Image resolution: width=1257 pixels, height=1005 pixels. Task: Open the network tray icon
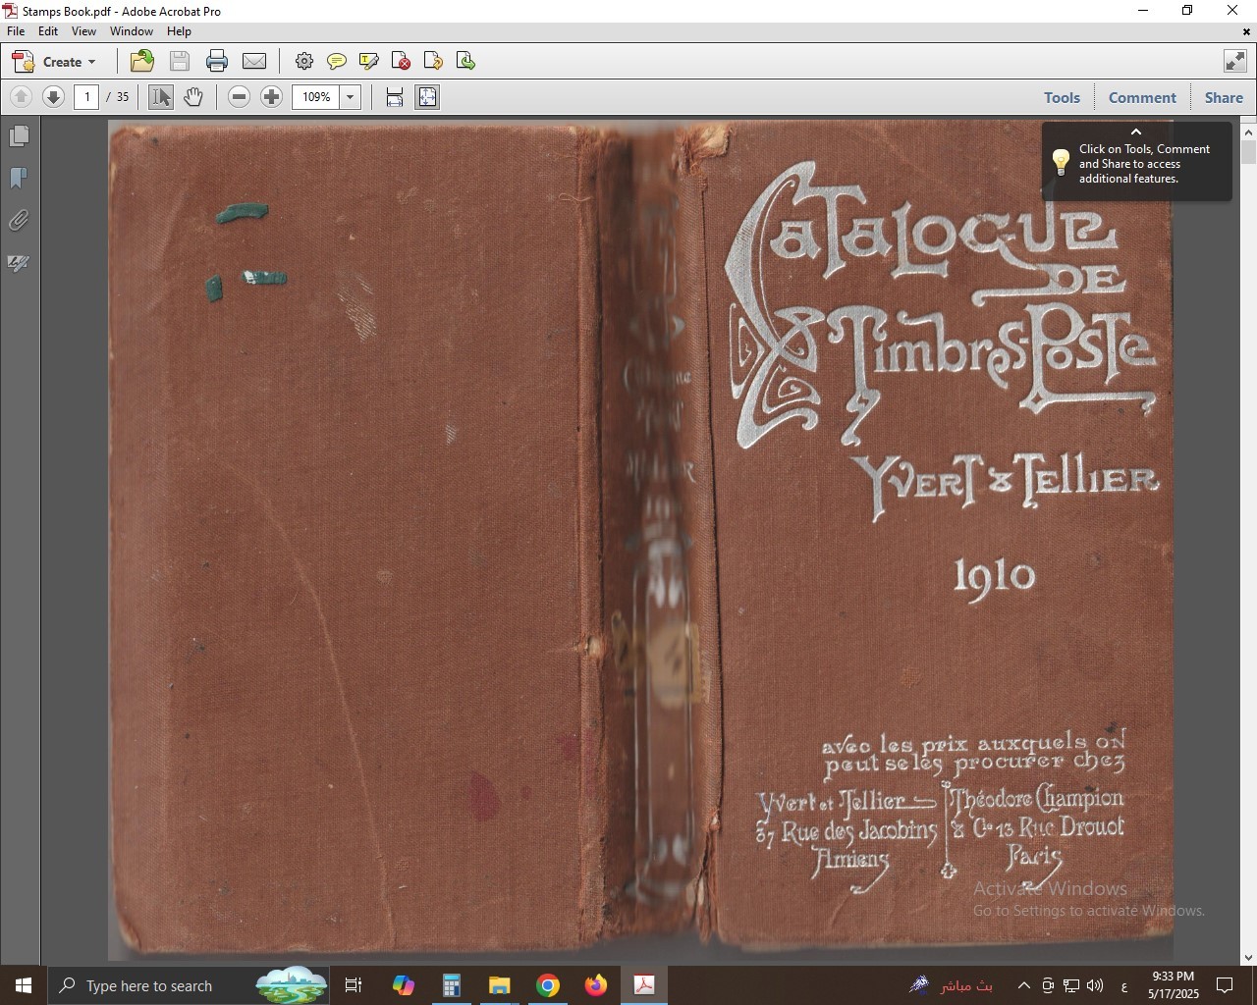point(1071,985)
